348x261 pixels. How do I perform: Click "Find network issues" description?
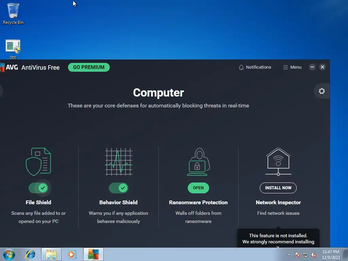click(278, 213)
